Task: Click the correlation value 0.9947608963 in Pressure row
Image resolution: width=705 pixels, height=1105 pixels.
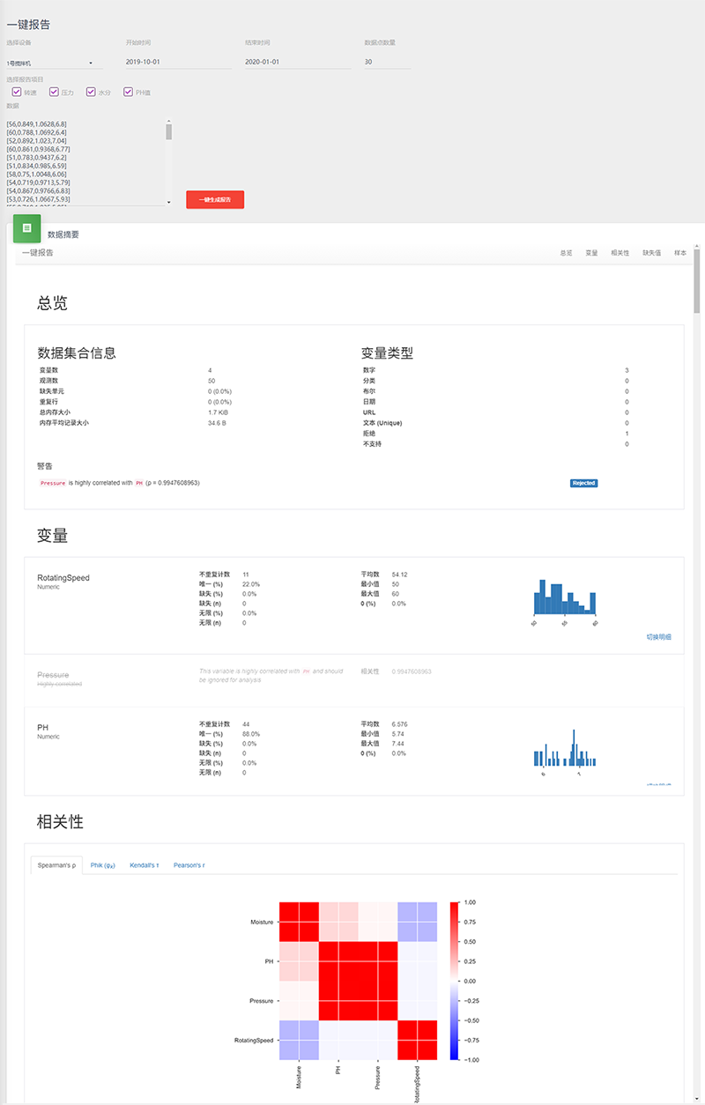Action: pos(412,671)
